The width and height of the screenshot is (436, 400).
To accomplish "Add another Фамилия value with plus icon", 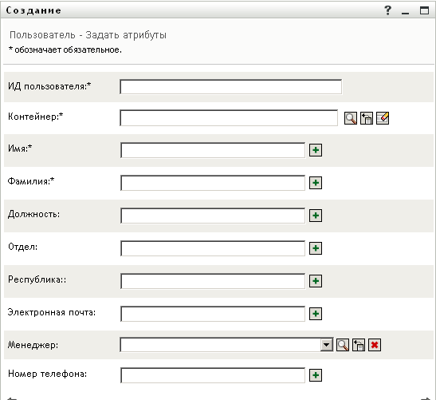I will (316, 183).
